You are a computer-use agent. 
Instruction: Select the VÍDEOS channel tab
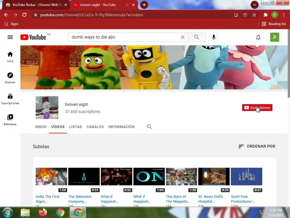[x=58, y=127]
